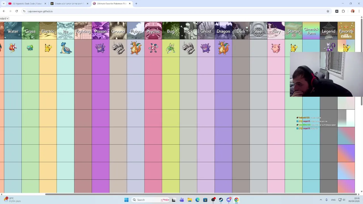Choose the Mr. Mime sprite under Psychic

[153, 48]
